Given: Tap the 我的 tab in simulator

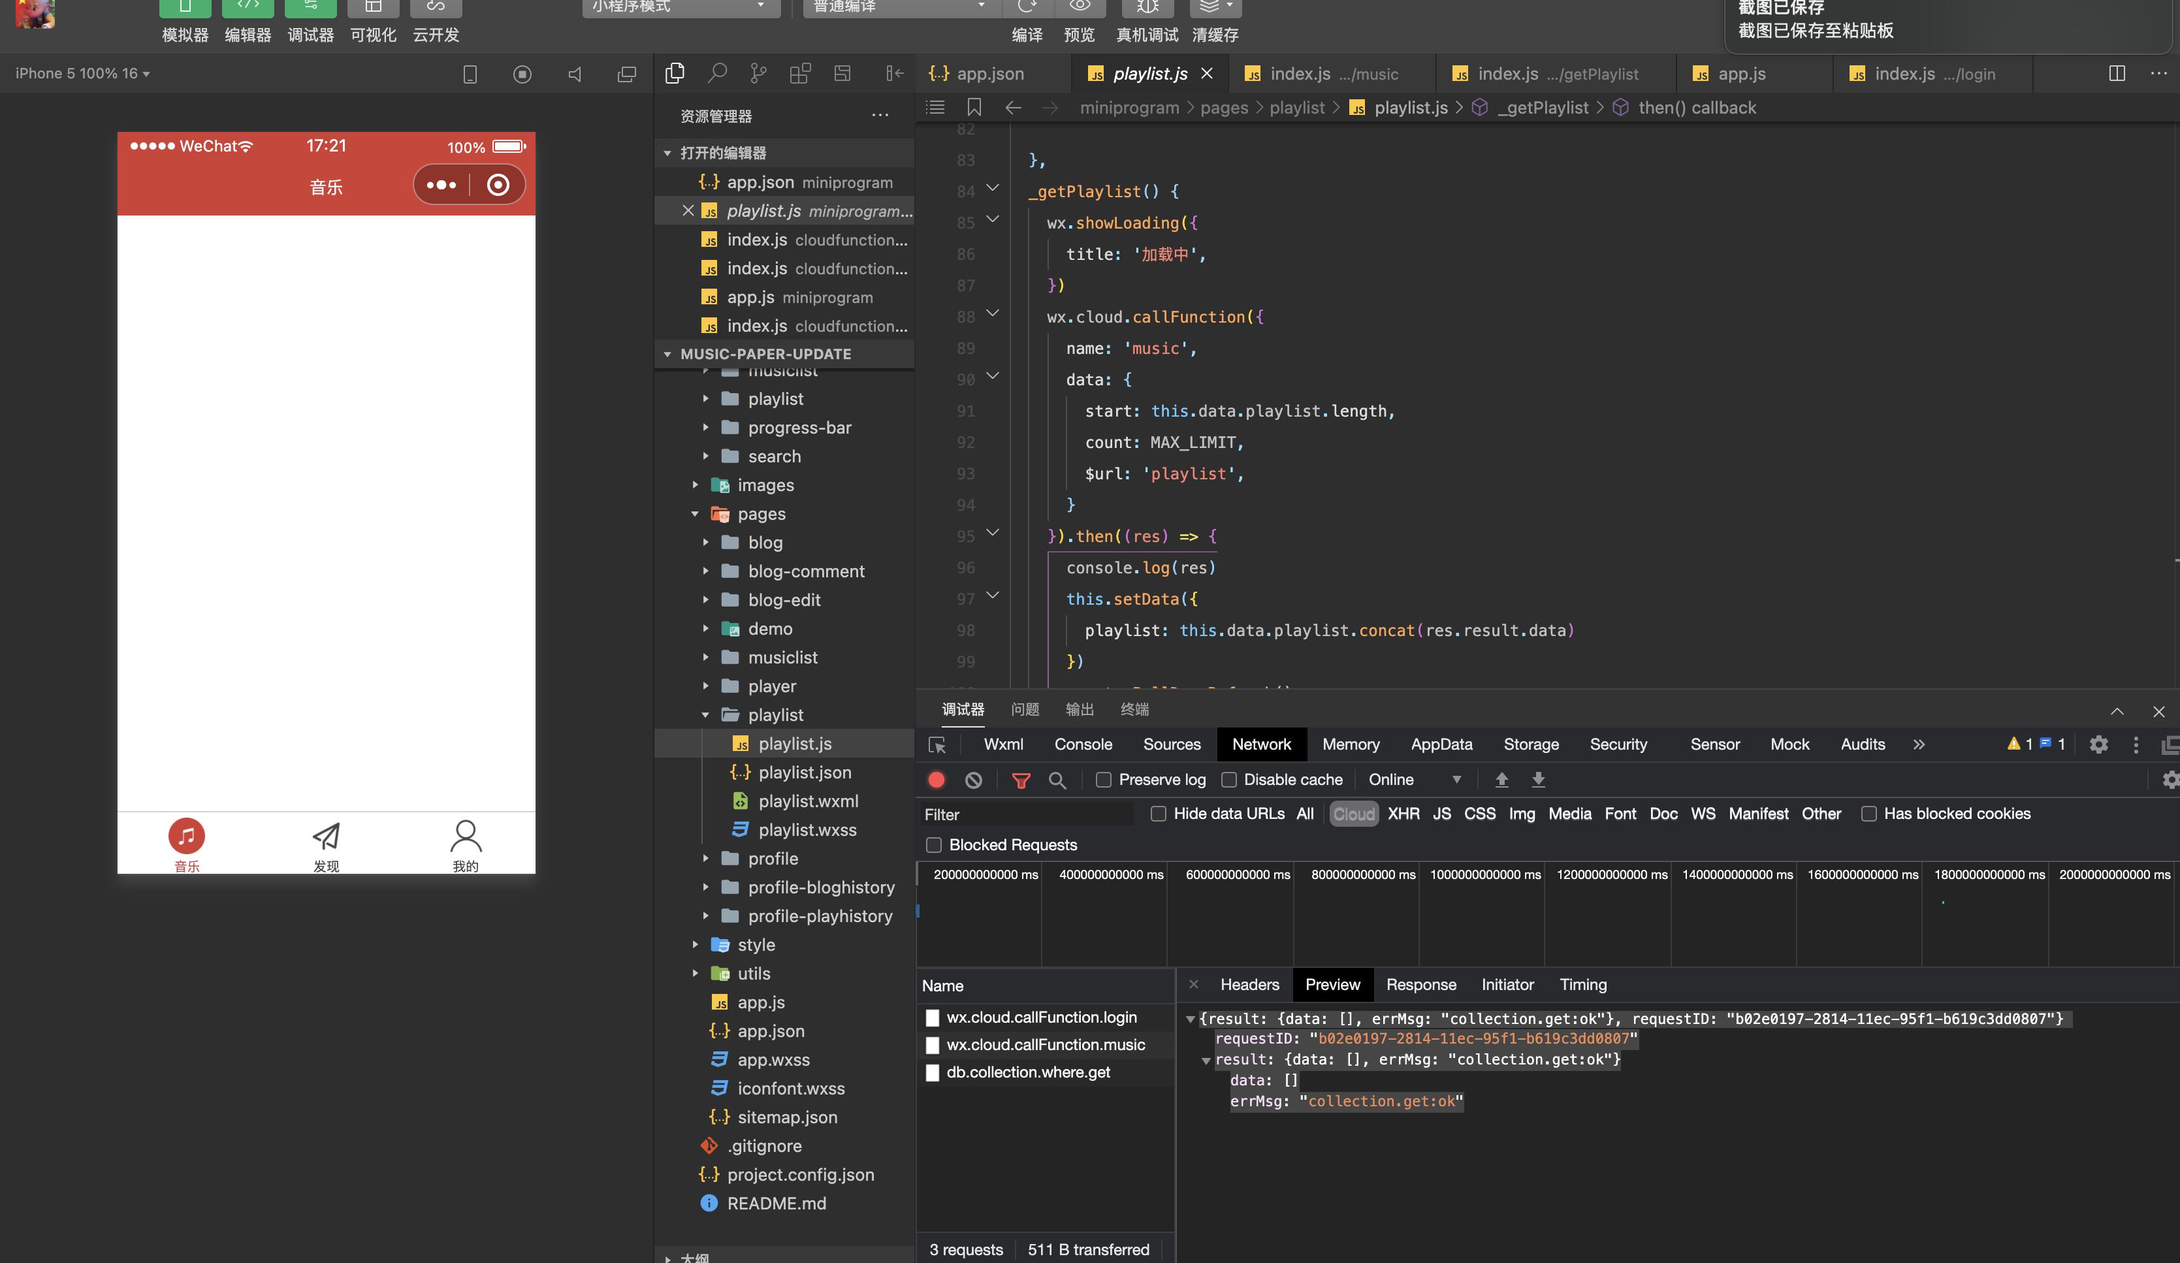Looking at the screenshot, I should (x=466, y=845).
